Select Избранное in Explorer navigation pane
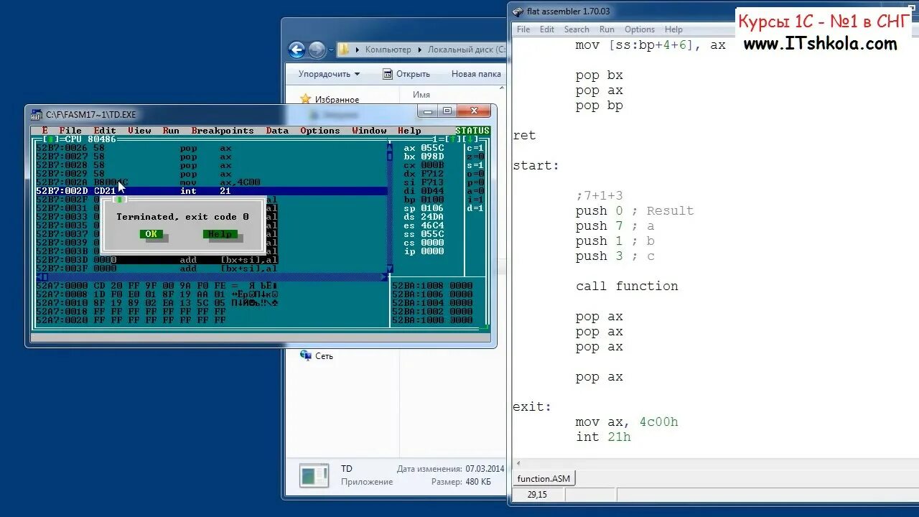 [x=337, y=100]
